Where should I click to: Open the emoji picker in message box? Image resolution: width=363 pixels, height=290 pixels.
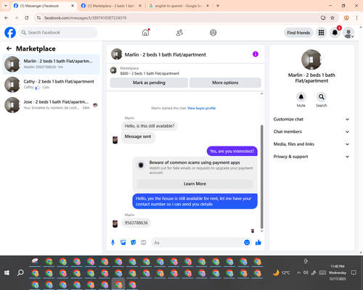click(247, 242)
